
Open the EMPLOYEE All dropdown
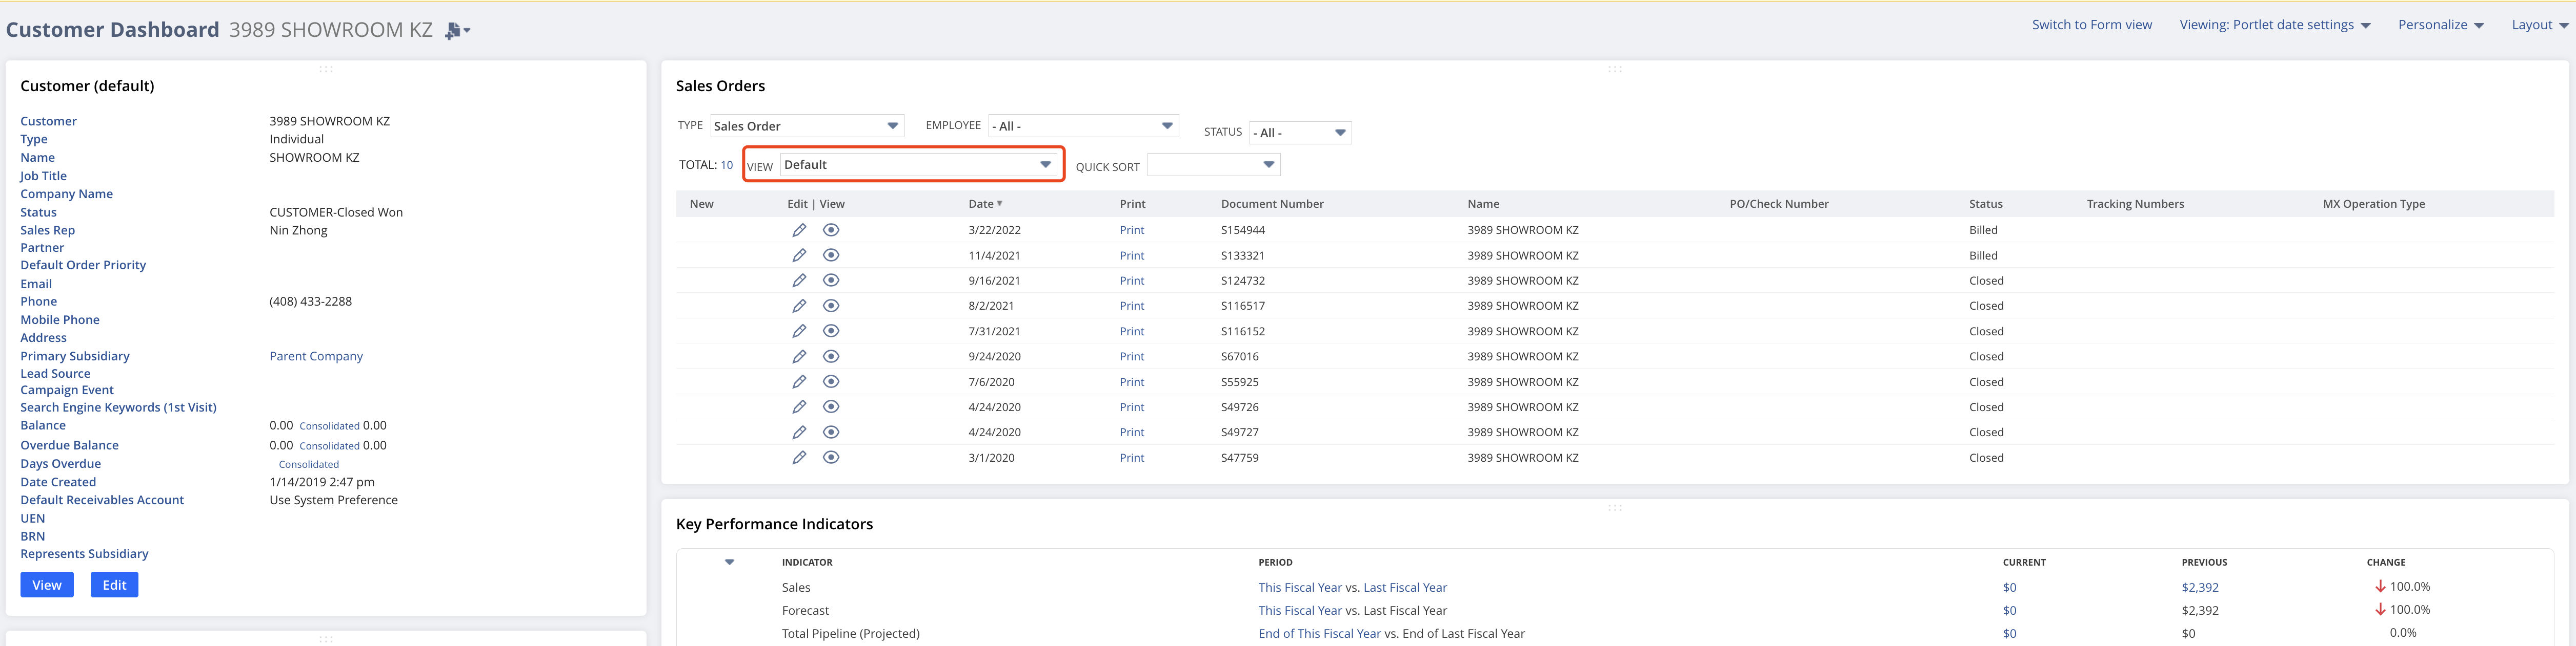tap(1083, 126)
